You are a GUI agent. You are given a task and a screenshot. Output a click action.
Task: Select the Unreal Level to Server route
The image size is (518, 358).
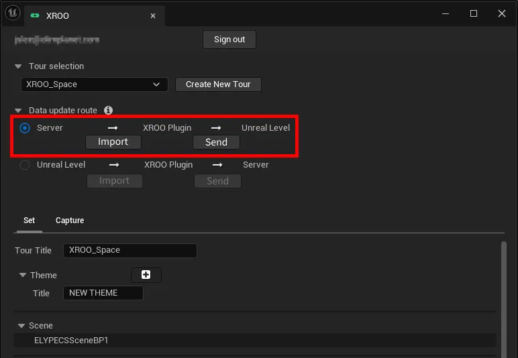(x=25, y=165)
